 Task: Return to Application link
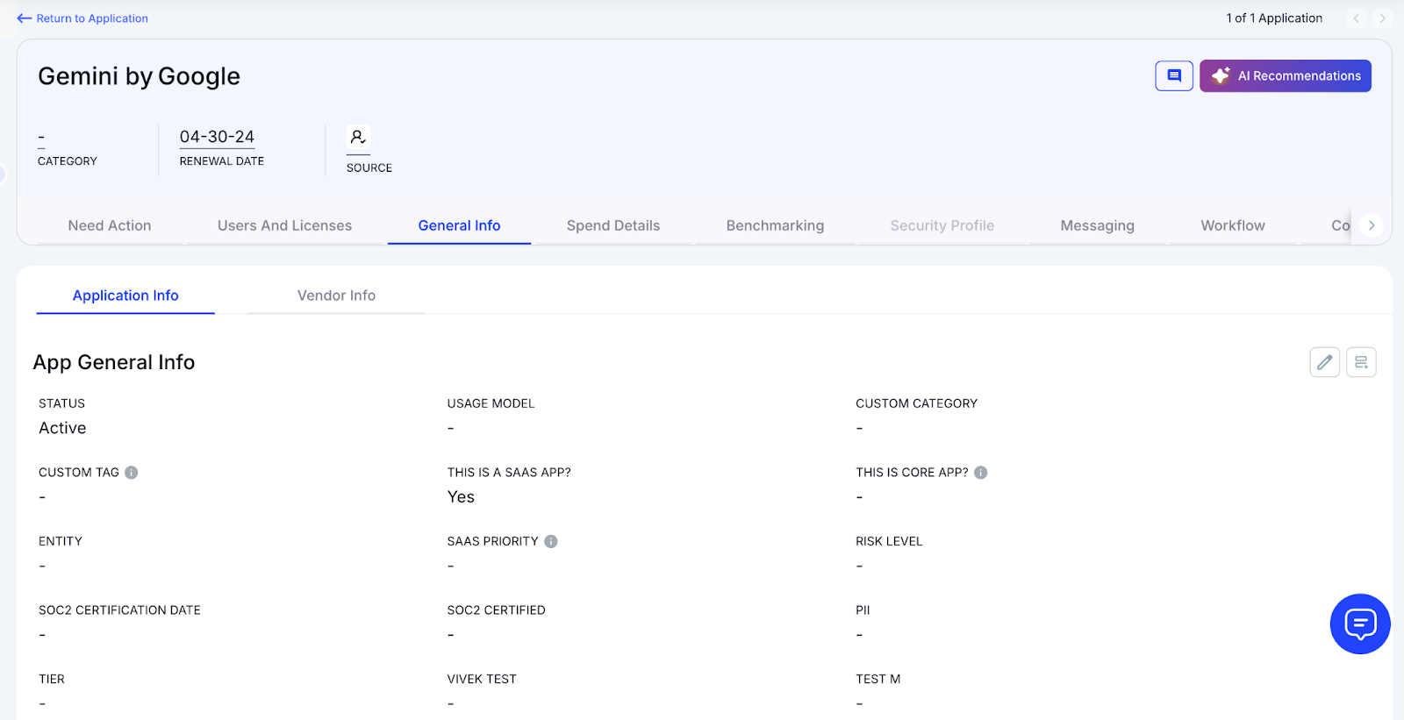click(82, 18)
